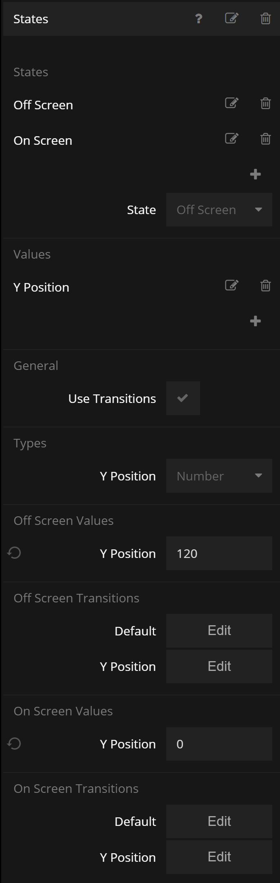The image size is (280, 883).
Task: Open the Y Position type dropdown
Action: tap(219, 476)
